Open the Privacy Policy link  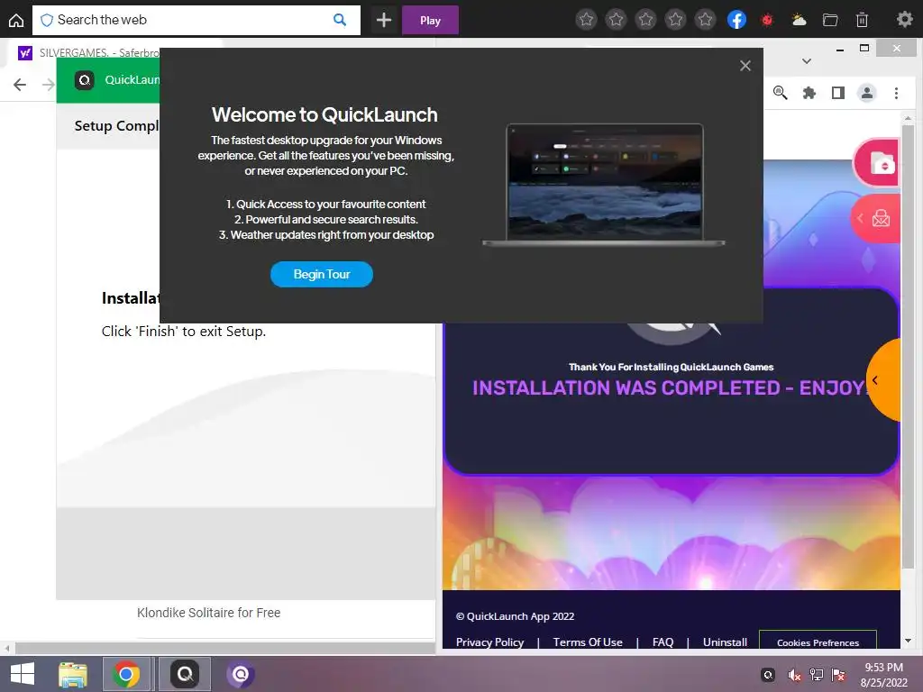click(489, 642)
